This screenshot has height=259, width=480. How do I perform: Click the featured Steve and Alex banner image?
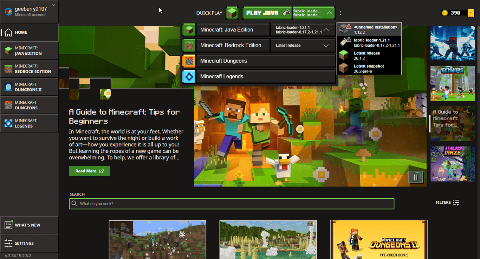tap(310, 137)
